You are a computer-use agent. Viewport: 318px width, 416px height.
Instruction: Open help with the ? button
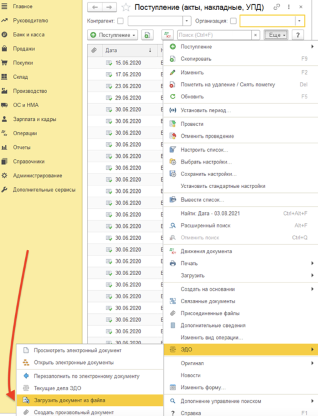(298, 35)
